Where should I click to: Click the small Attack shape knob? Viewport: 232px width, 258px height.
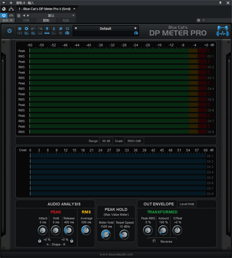pos(40,241)
